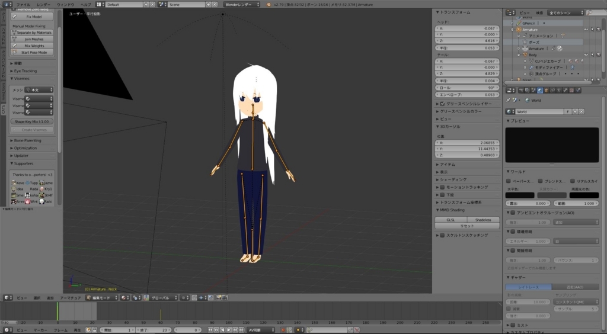607x334 pixels.
Task: Click the Fix Model button
Action: click(34, 17)
